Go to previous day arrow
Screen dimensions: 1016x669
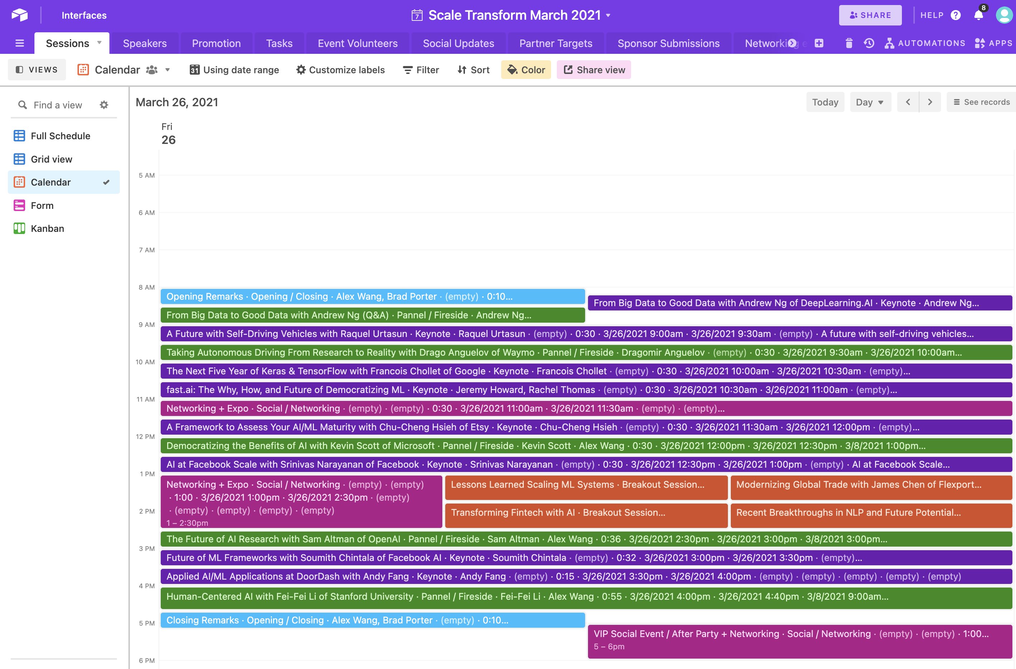pyautogui.click(x=908, y=102)
